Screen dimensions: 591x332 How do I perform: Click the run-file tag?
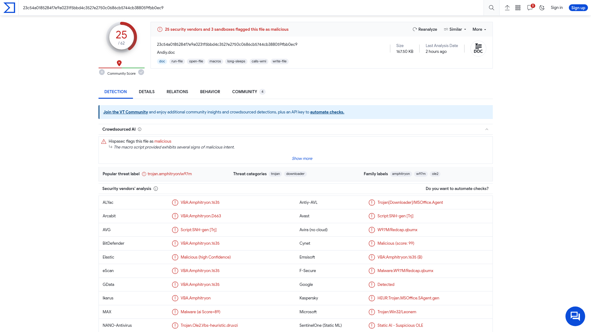click(x=177, y=61)
